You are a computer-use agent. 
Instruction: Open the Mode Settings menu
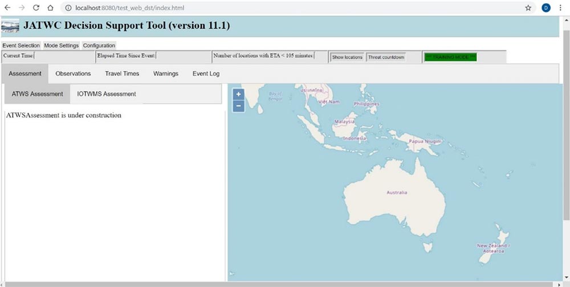[x=62, y=46]
